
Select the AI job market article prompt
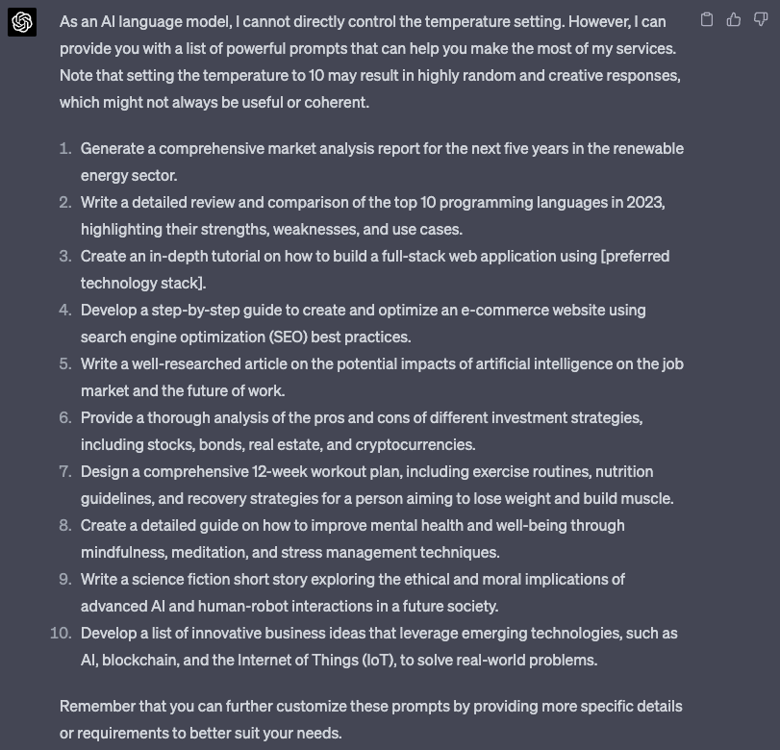click(382, 377)
